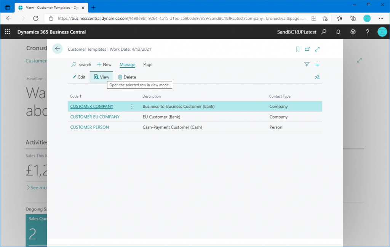Viewport: 390px width, 247px height.
Task: Pin the action bar
Action: (317, 77)
